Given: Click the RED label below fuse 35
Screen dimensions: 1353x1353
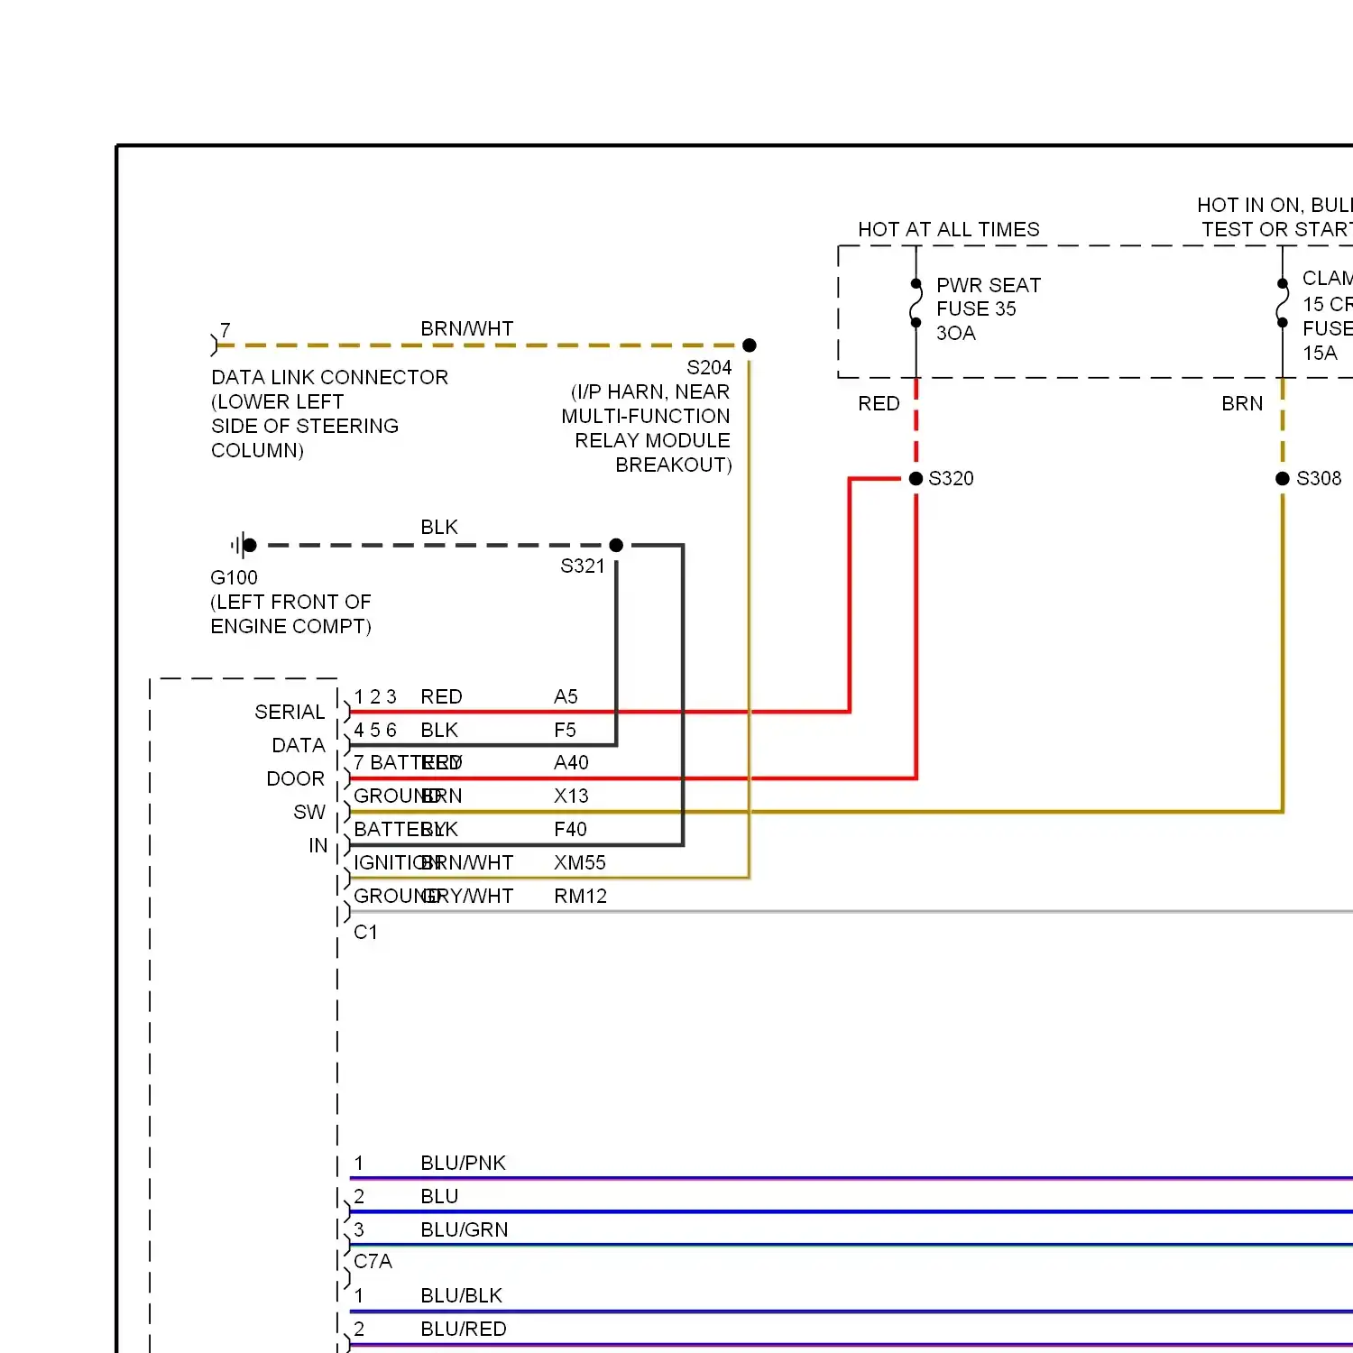Looking at the screenshot, I should click(x=879, y=403).
